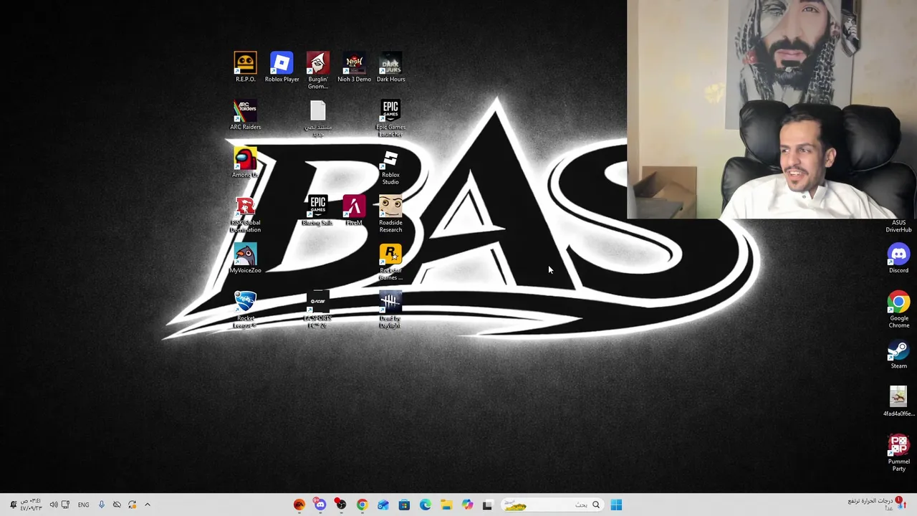Open File Explorer from taskbar
This screenshot has height=516, width=917.
446,505
